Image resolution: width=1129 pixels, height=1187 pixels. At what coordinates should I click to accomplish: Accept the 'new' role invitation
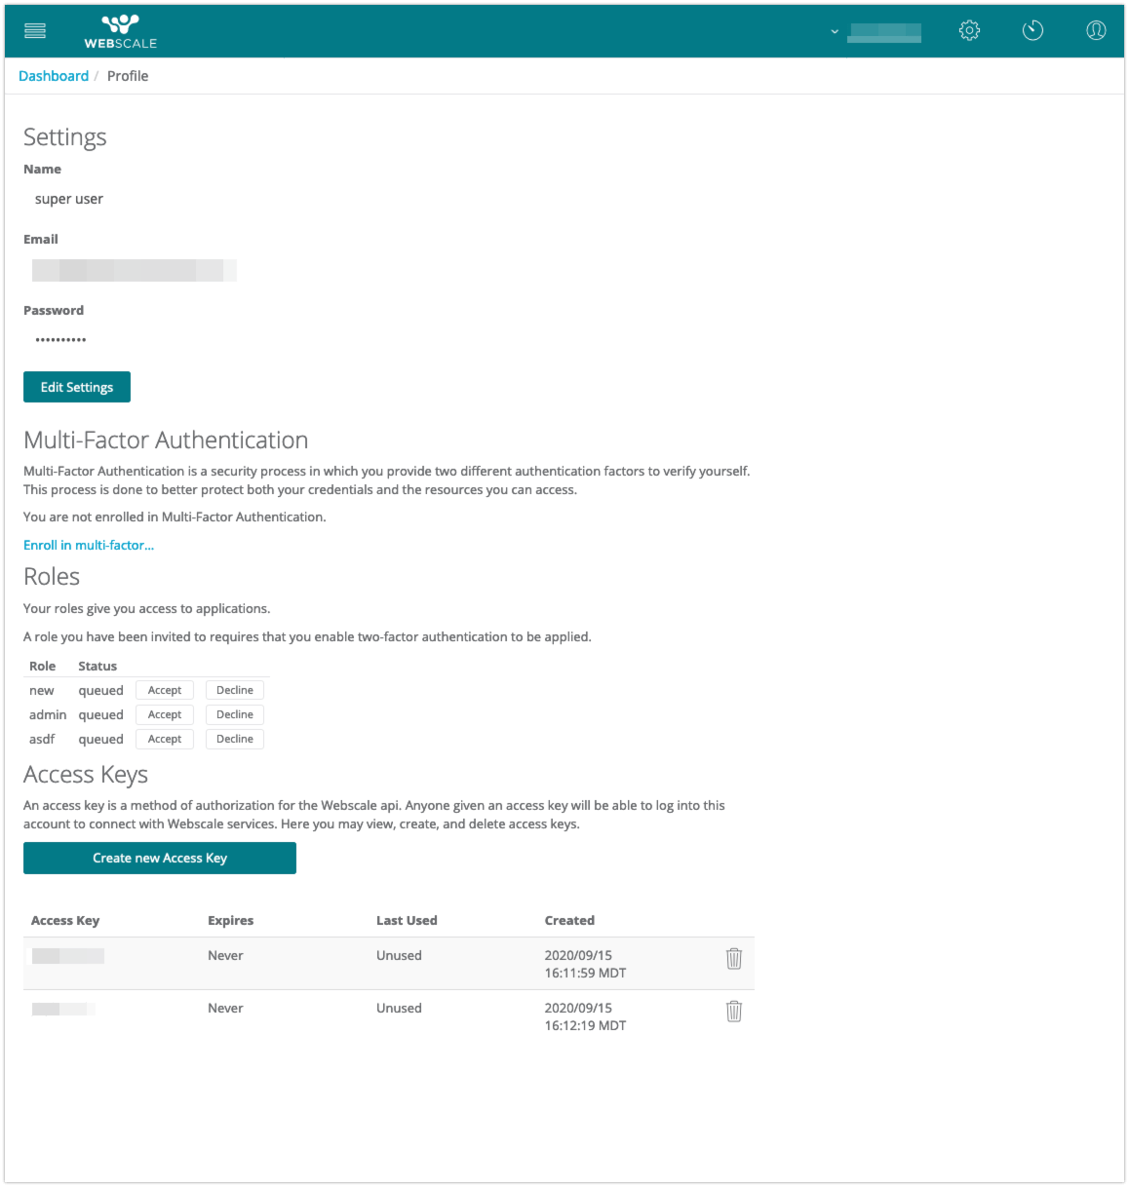pos(165,690)
